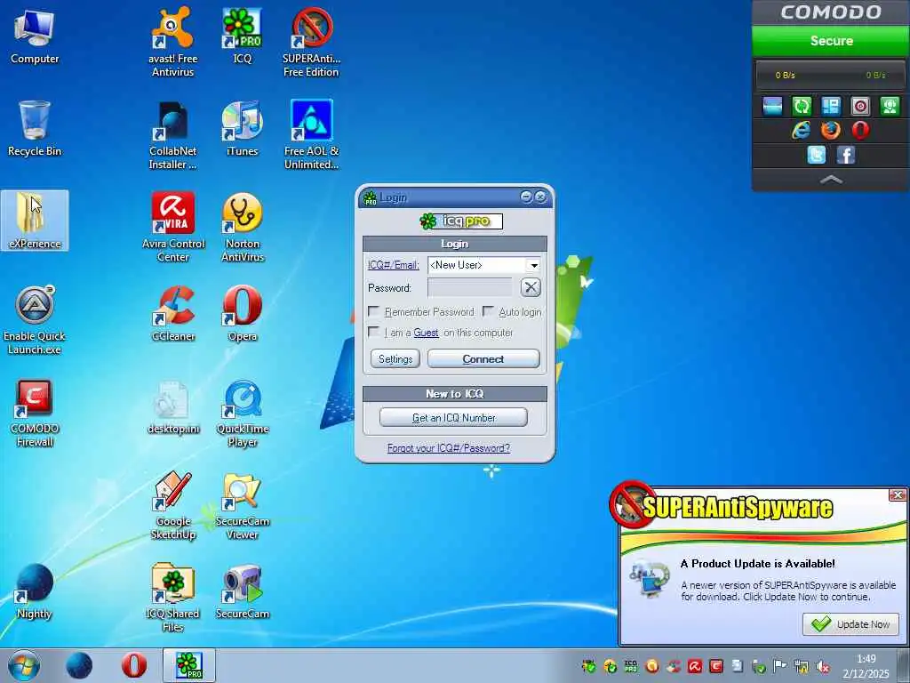The image size is (910, 683).
Task: Click the Firefox icon in COMODO widget
Action: point(831,130)
